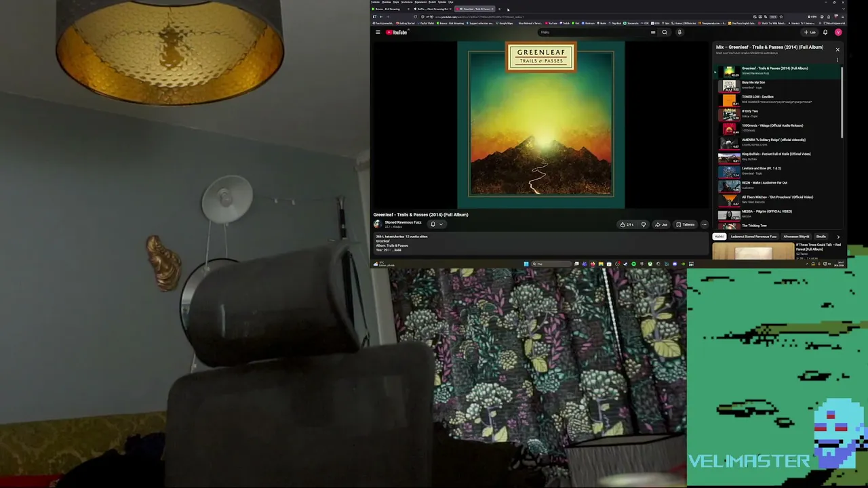Close the Mix playlist panel
The image size is (868, 488).
(837, 49)
